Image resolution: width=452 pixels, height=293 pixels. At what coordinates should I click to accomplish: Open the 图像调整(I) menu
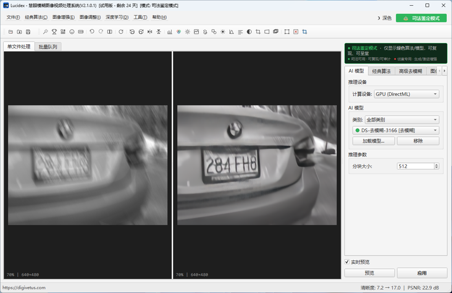click(90, 17)
